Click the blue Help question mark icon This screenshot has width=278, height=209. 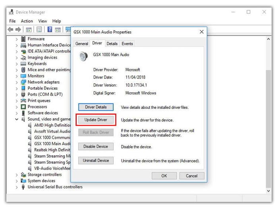click(x=50, y=29)
